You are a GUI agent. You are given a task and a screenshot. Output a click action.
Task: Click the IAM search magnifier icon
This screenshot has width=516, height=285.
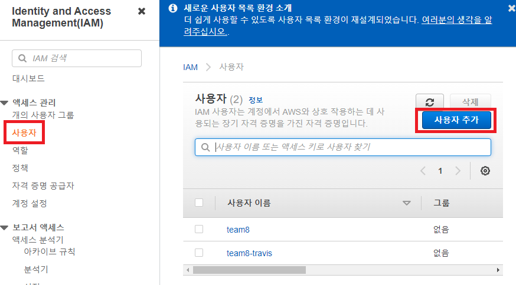pyautogui.click(x=22, y=58)
